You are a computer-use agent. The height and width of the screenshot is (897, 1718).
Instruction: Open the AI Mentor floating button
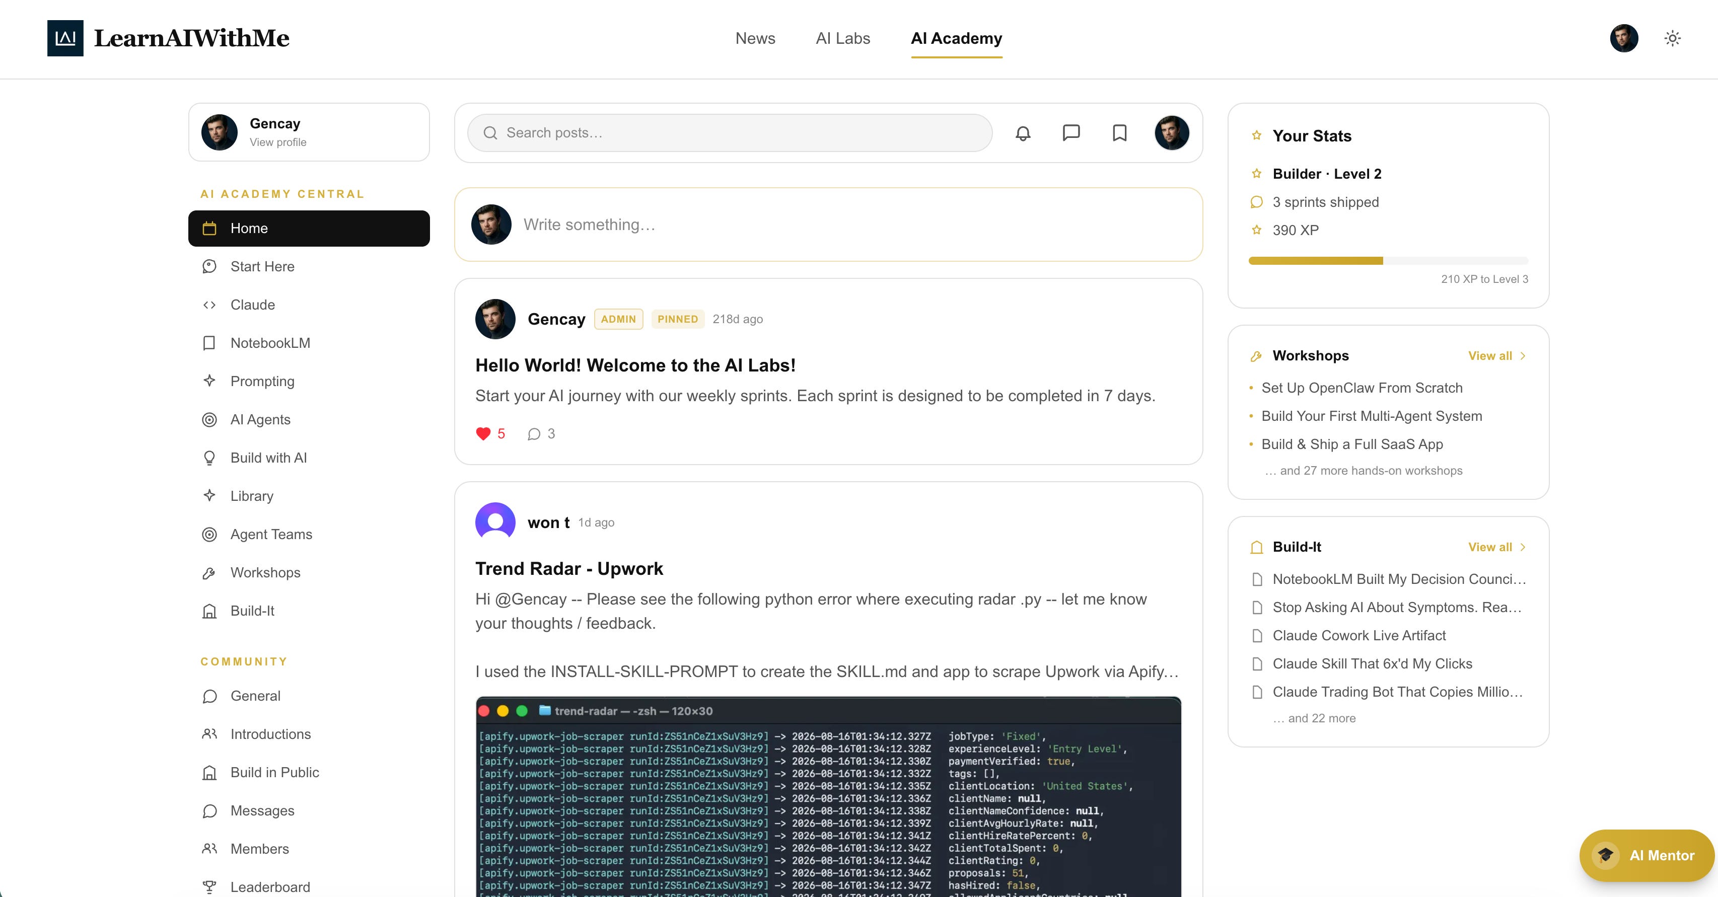click(x=1646, y=856)
